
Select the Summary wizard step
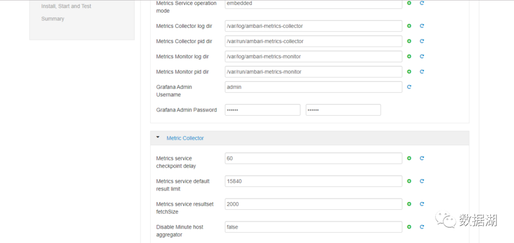[53, 19]
